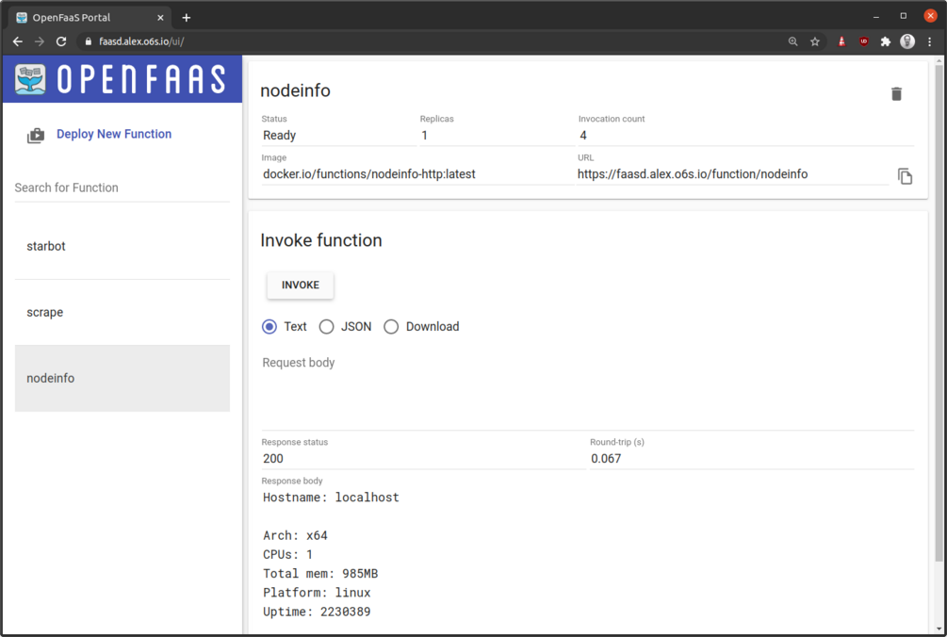Copy the function URL with clipboard icon
Screen dimensions: 947x637
tap(905, 176)
